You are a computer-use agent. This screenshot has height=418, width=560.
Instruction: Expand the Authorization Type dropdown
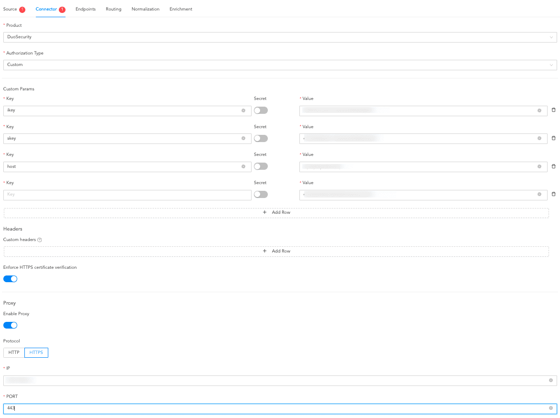click(280, 65)
